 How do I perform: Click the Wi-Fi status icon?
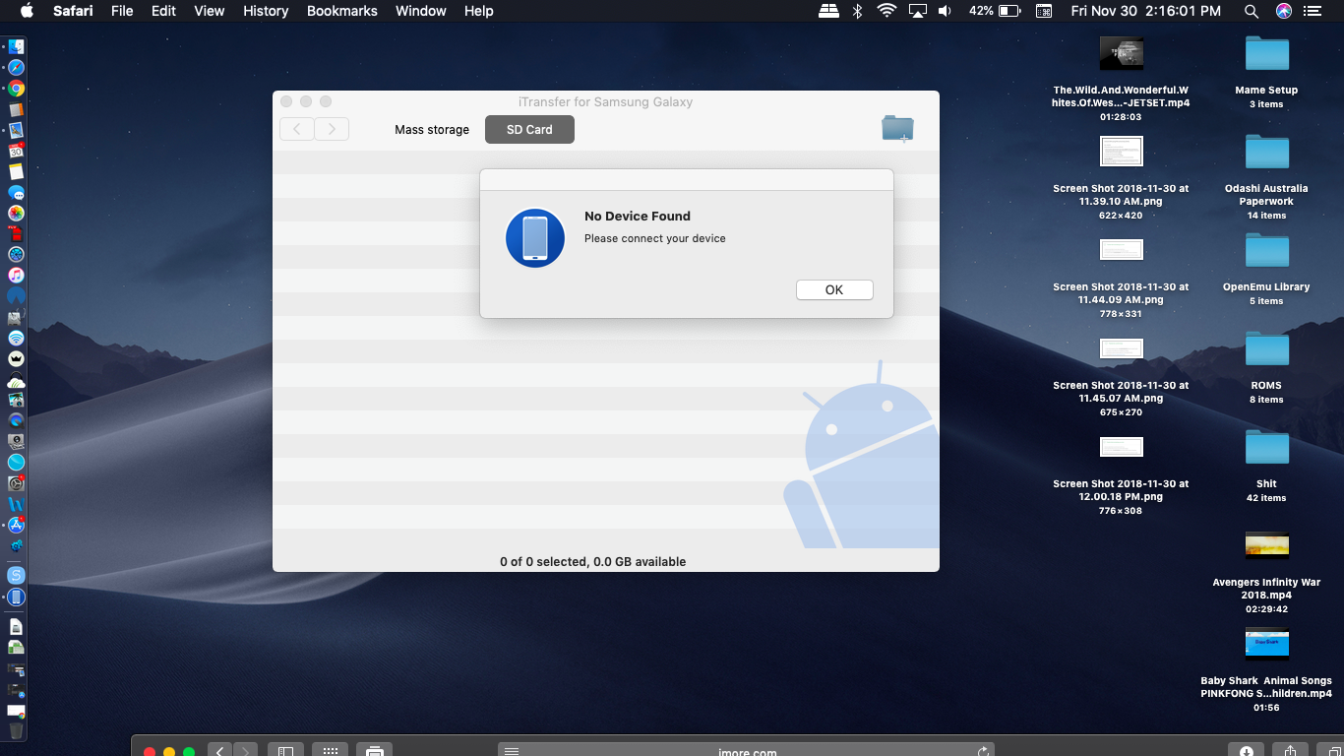pyautogui.click(x=886, y=11)
